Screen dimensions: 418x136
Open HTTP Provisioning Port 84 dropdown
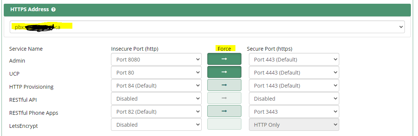coord(156,85)
